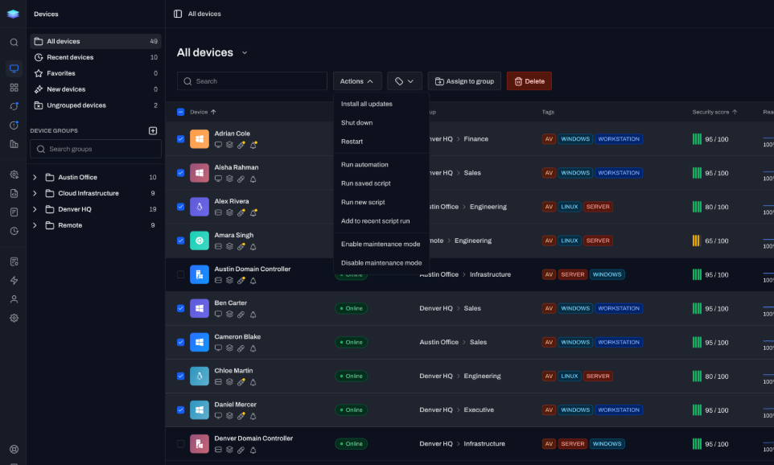
Task: Click the monitor icon under Cameron Blake
Action: click(x=218, y=348)
